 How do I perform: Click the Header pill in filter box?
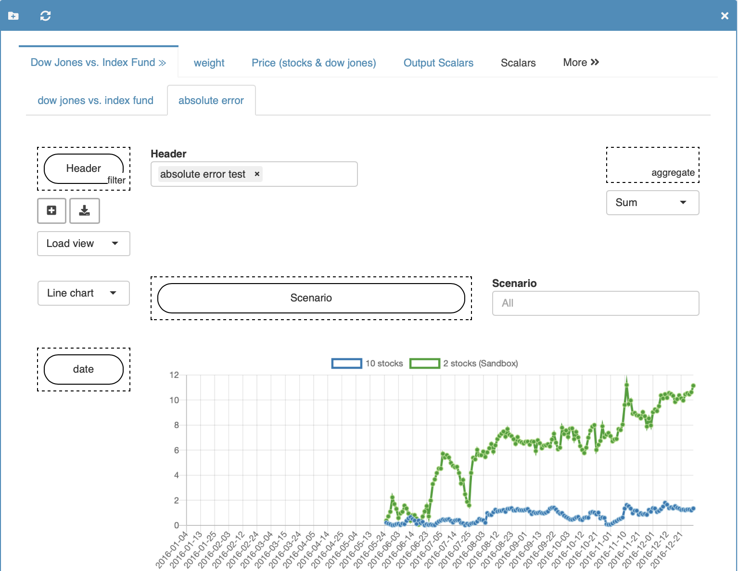tap(84, 169)
